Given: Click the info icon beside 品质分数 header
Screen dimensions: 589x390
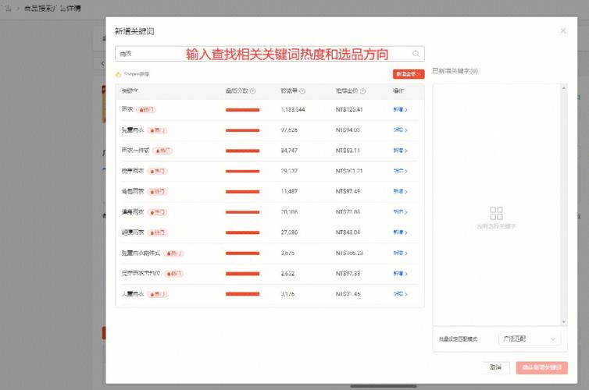Looking at the screenshot, I should click(x=253, y=91).
